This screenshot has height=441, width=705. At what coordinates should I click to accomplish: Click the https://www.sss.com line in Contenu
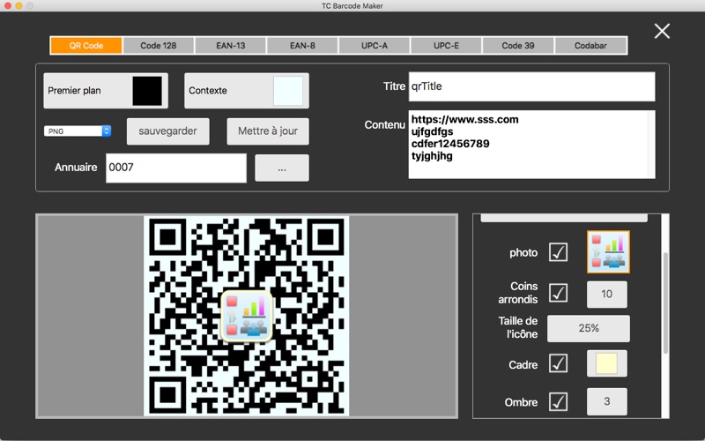[x=465, y=119]
